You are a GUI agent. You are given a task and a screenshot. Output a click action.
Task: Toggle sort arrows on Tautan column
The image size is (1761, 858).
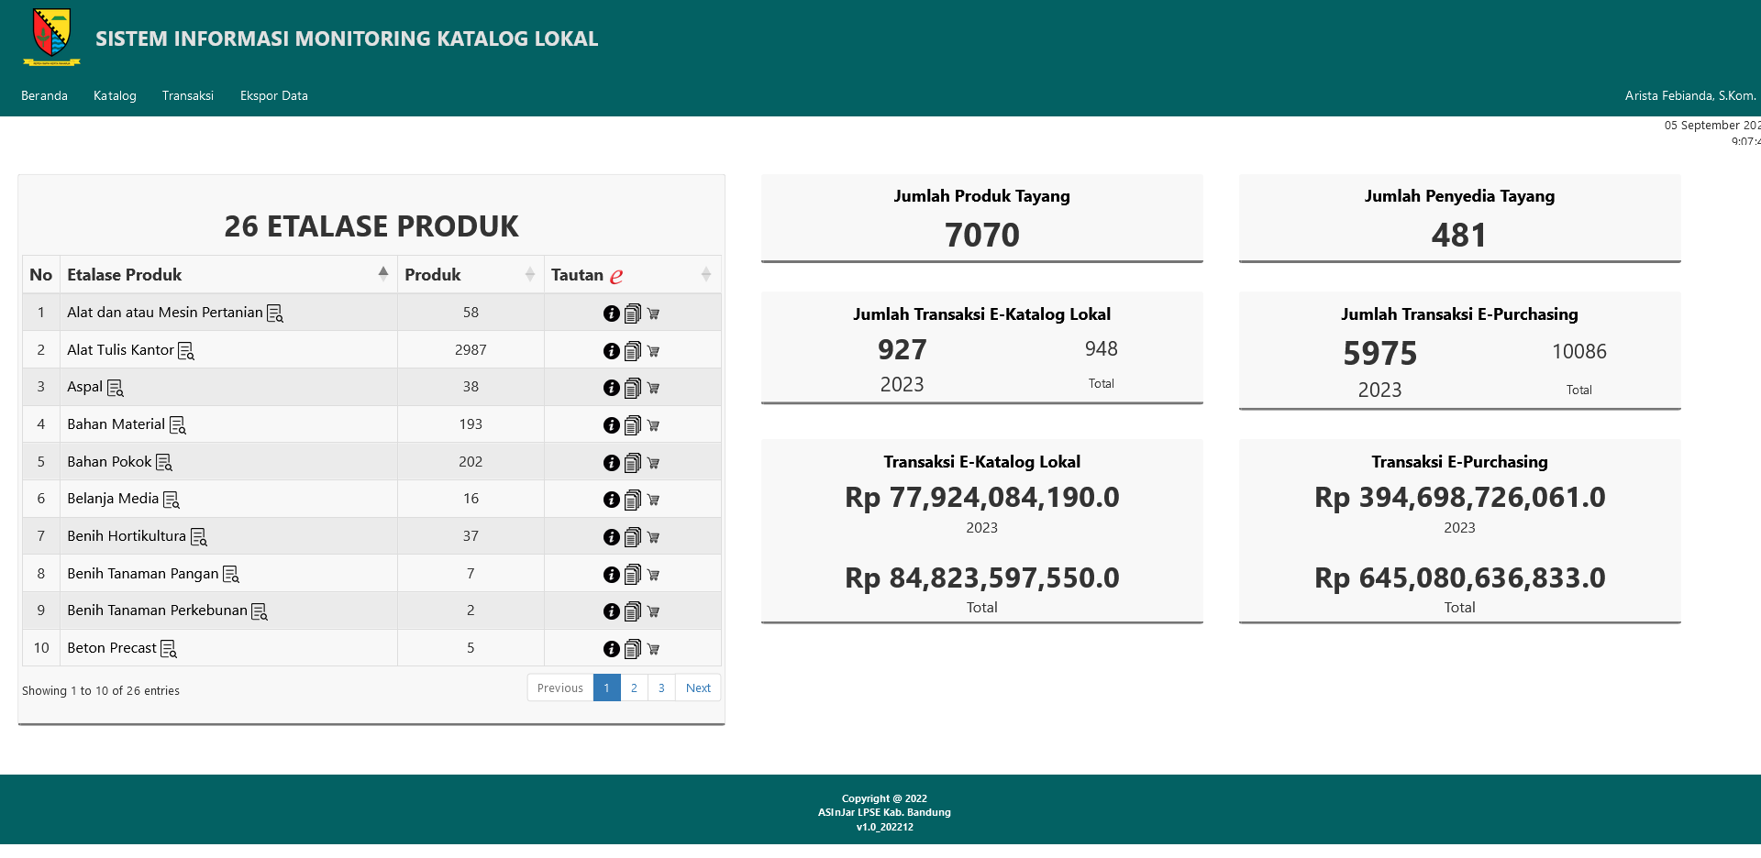coord(705,274)
